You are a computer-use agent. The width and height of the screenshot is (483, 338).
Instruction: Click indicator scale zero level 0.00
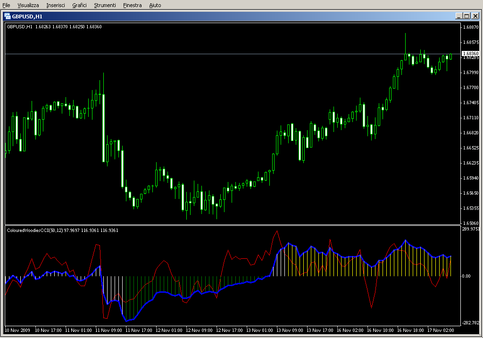pyautogui.click(x=466, y=276)
